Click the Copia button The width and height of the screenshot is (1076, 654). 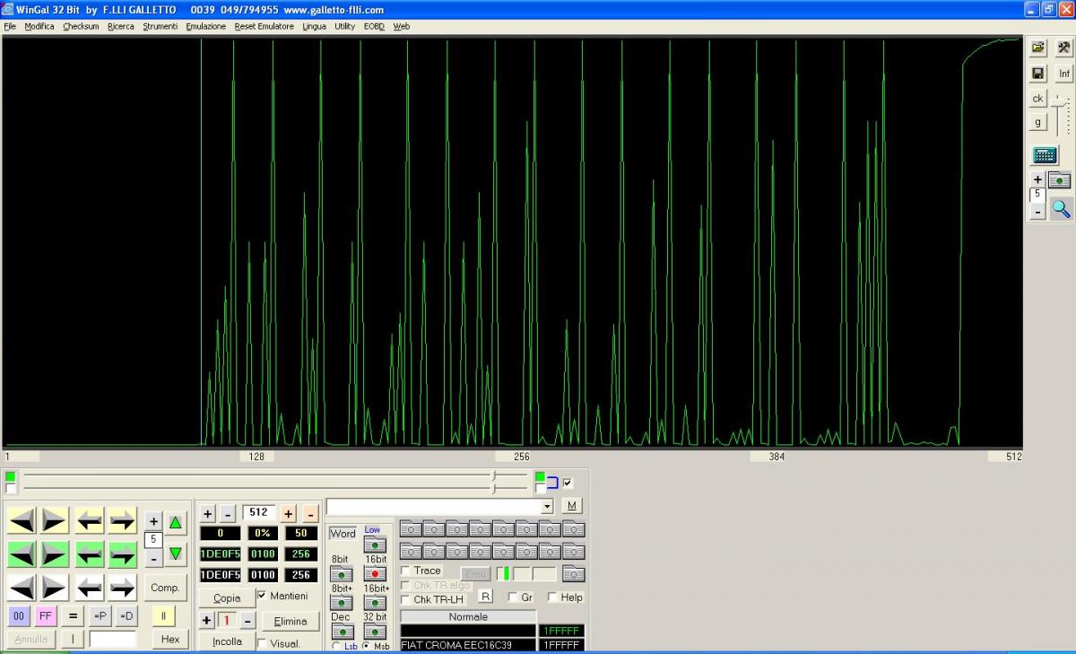tap(227, 597)
